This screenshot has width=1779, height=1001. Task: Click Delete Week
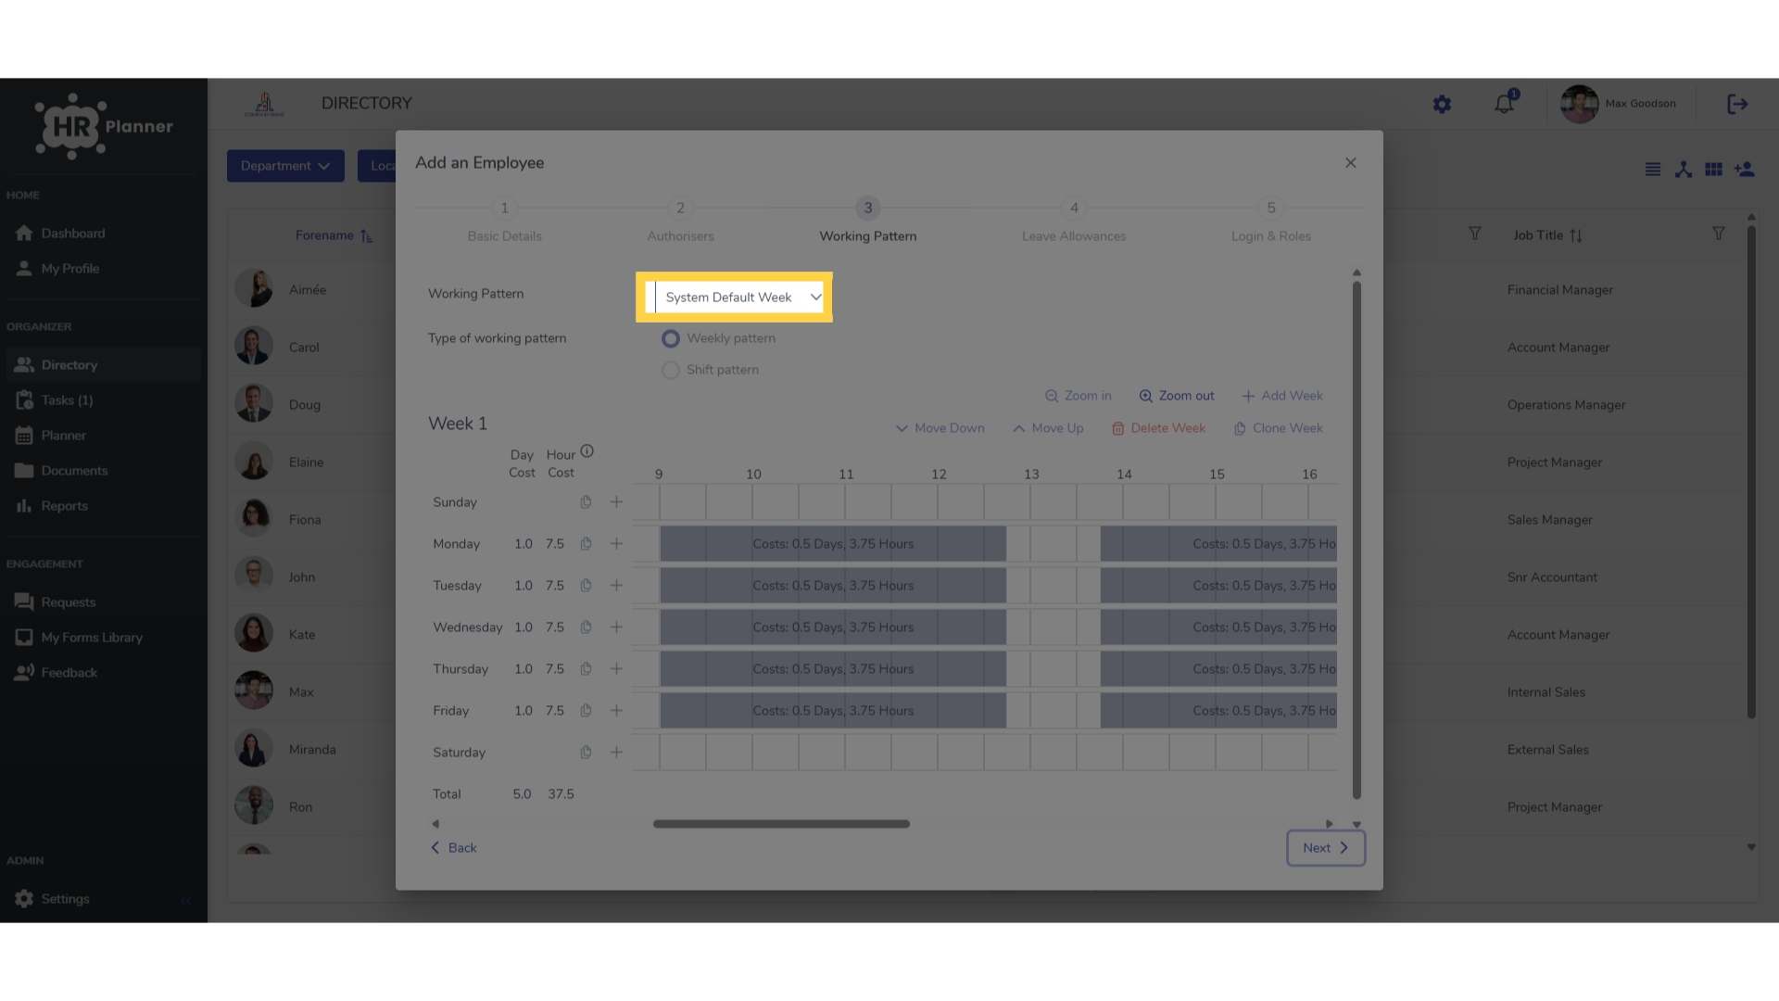[1159, 428]
